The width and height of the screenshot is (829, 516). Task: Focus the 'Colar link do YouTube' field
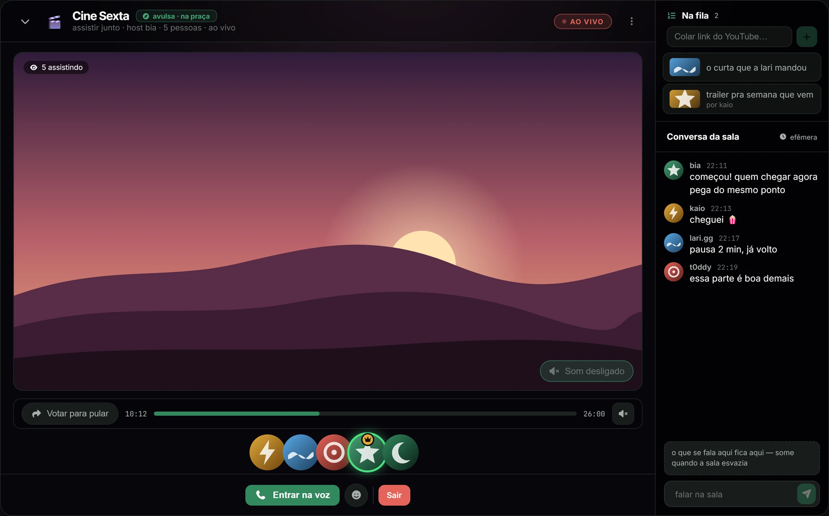(x=729, y=37)
